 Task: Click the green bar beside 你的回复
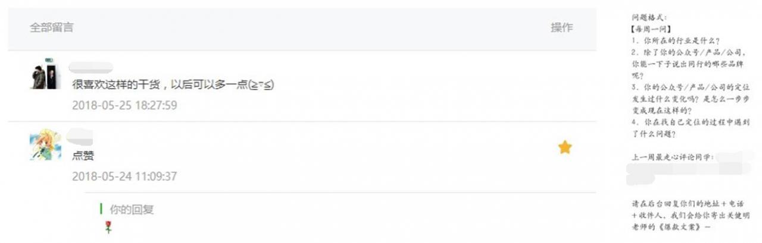101,209
